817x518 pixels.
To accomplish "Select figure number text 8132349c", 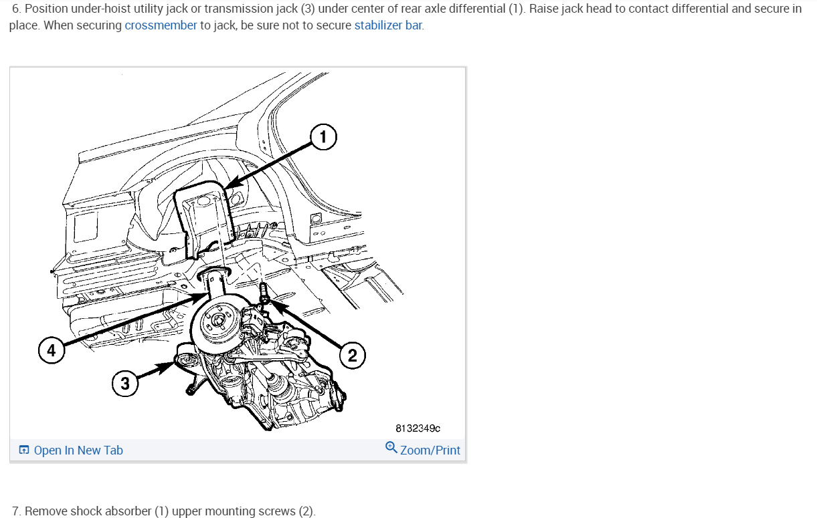I will pyautogui.click(x=418, y=428).
